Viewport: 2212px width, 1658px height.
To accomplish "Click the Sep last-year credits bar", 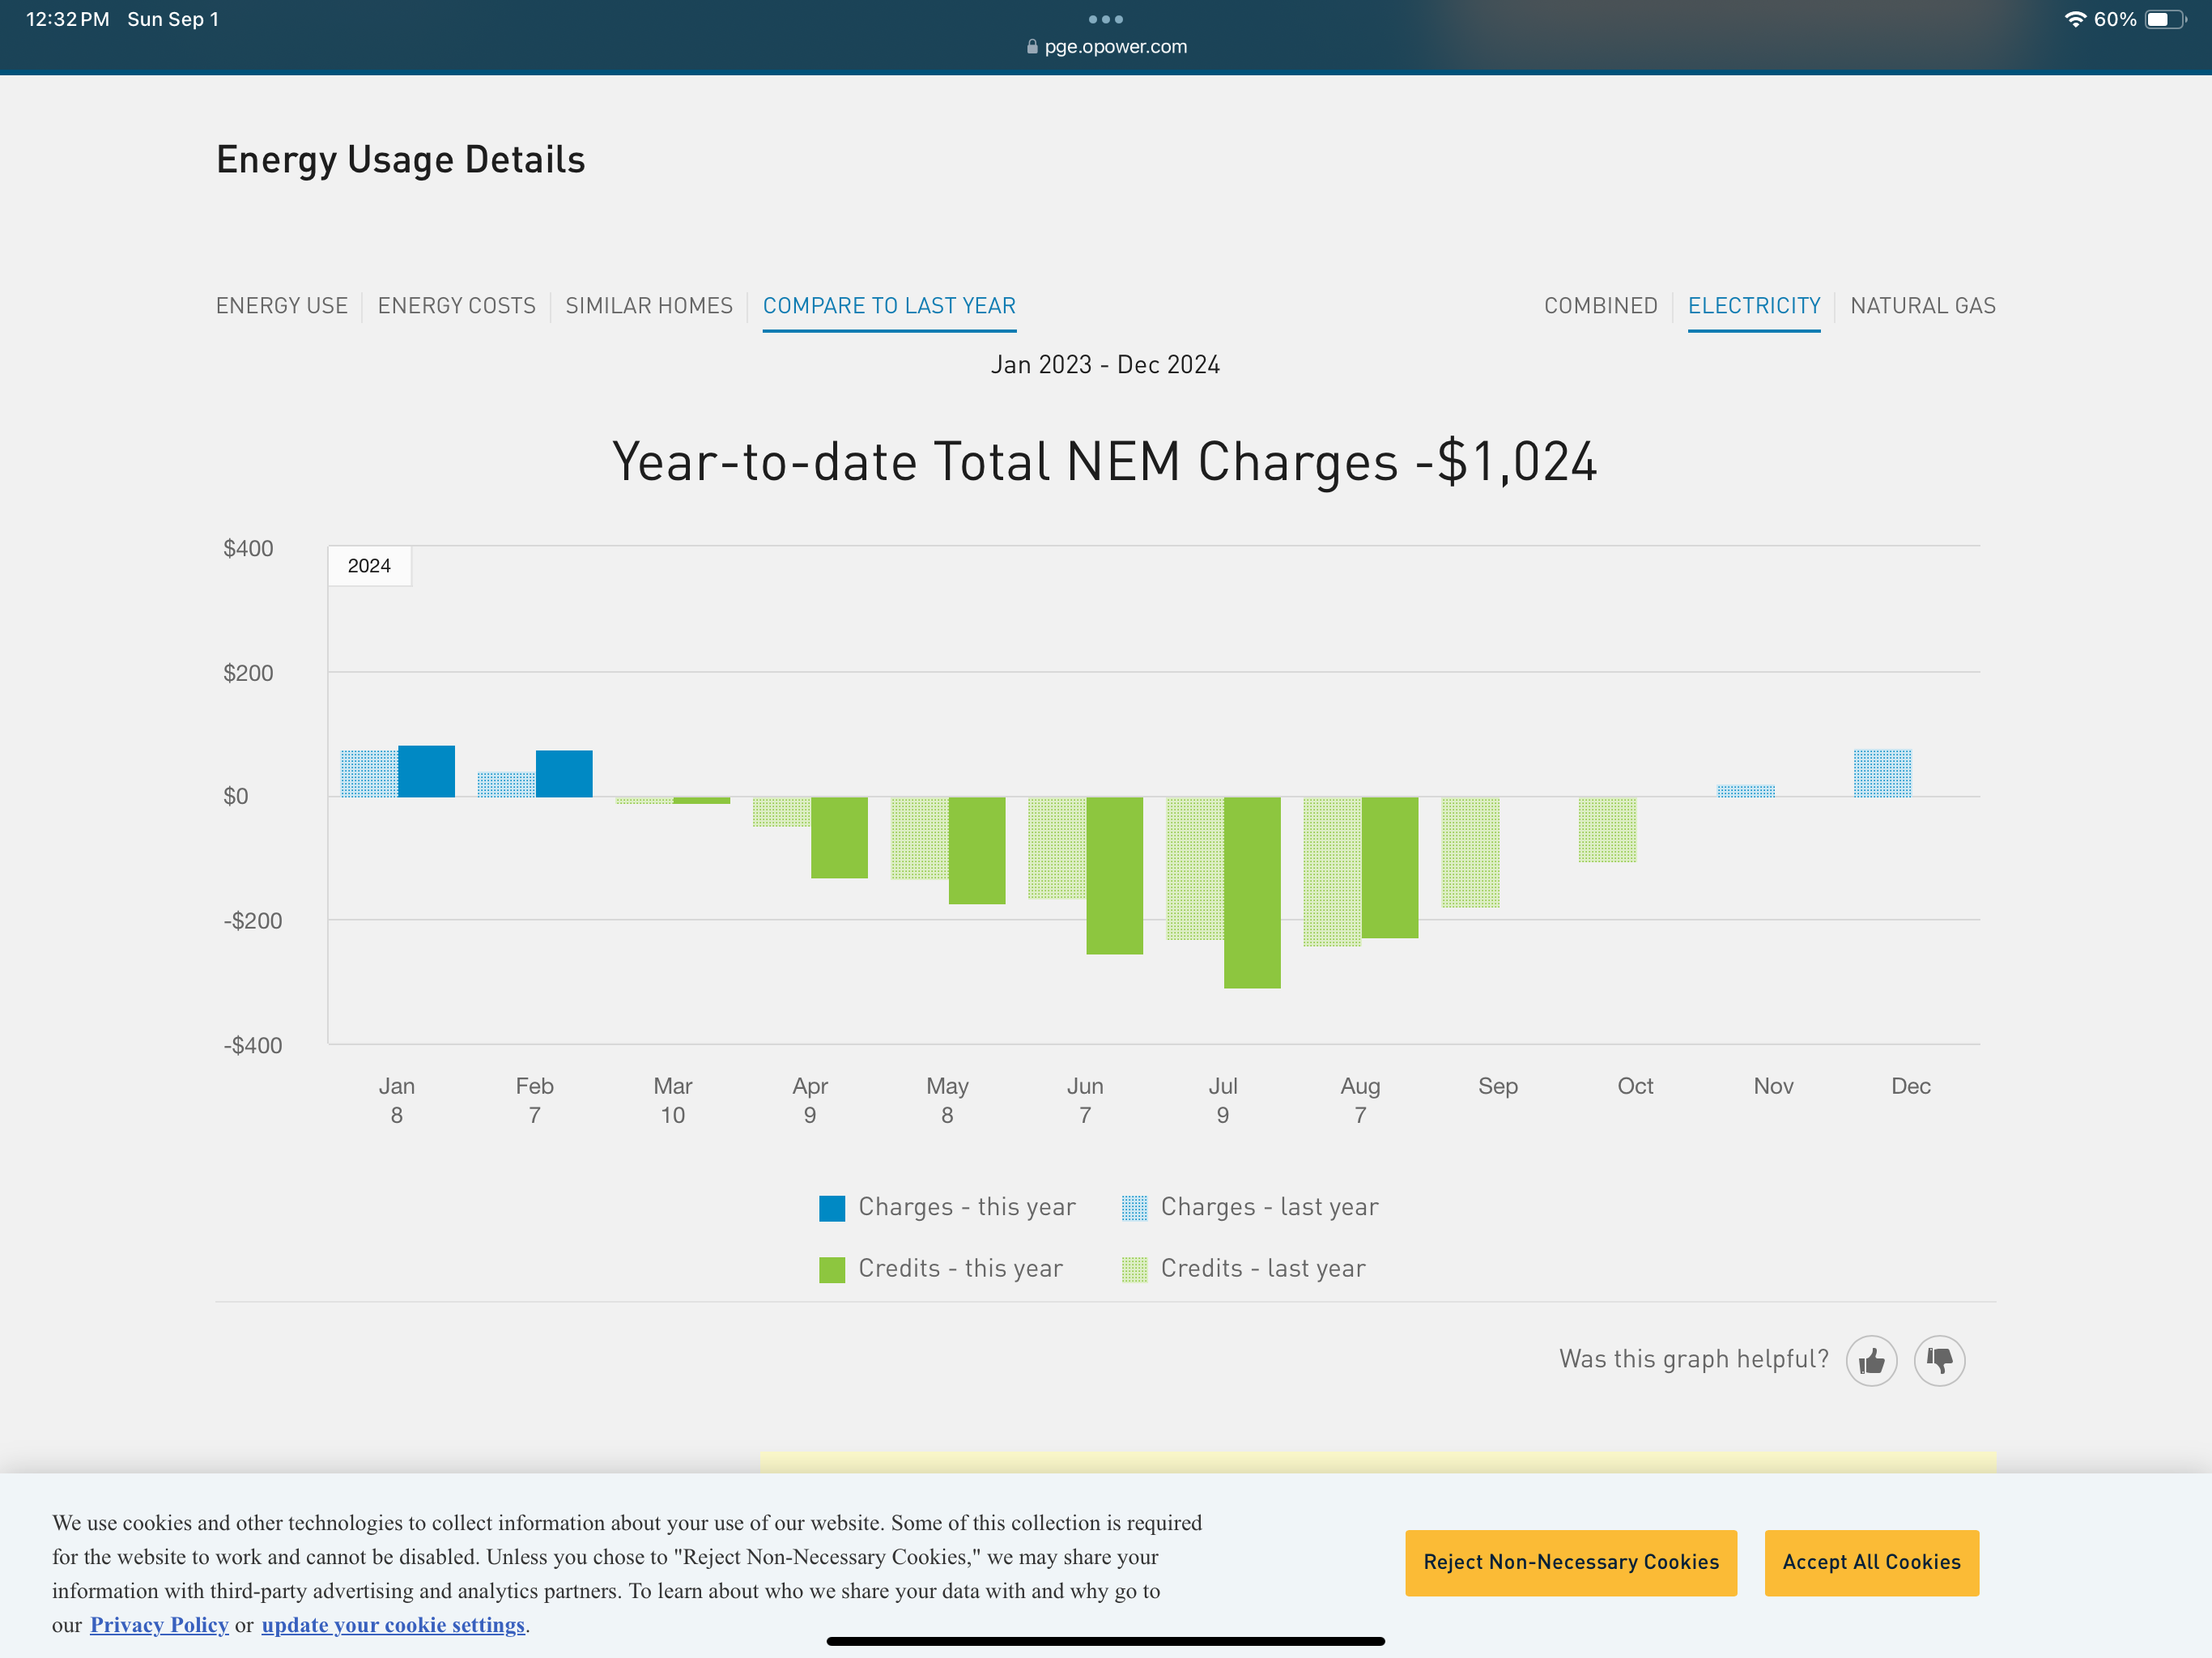I will [x=1470, y=853].
